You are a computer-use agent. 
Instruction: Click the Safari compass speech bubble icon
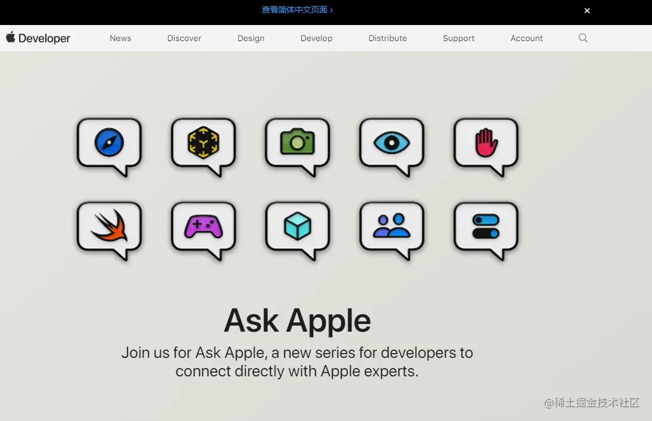[109, 146]
